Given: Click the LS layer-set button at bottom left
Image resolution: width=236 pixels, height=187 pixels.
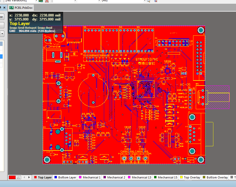Looking at the screenshot, I should click(x=18, y=177).
